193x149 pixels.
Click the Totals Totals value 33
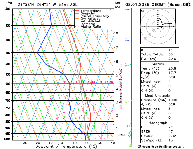(x=171, y=54)
